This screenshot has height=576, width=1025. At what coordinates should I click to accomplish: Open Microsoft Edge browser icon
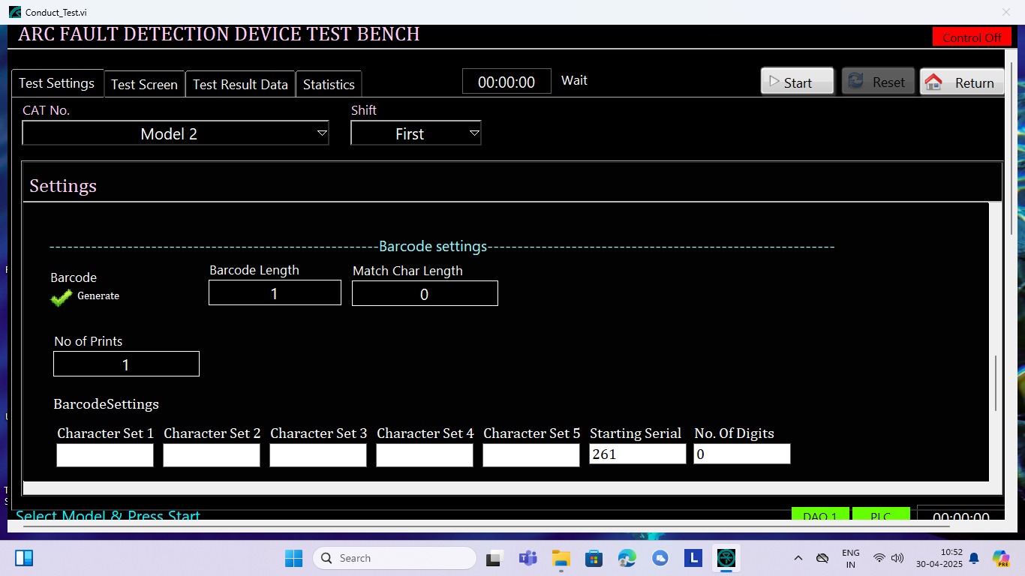click(627, 558)
